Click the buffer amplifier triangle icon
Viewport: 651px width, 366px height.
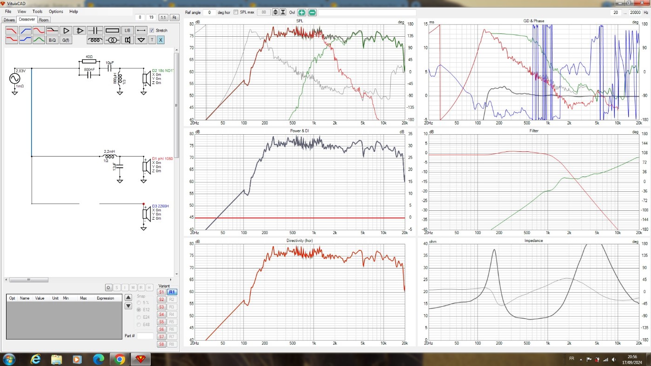coord(66,30)
